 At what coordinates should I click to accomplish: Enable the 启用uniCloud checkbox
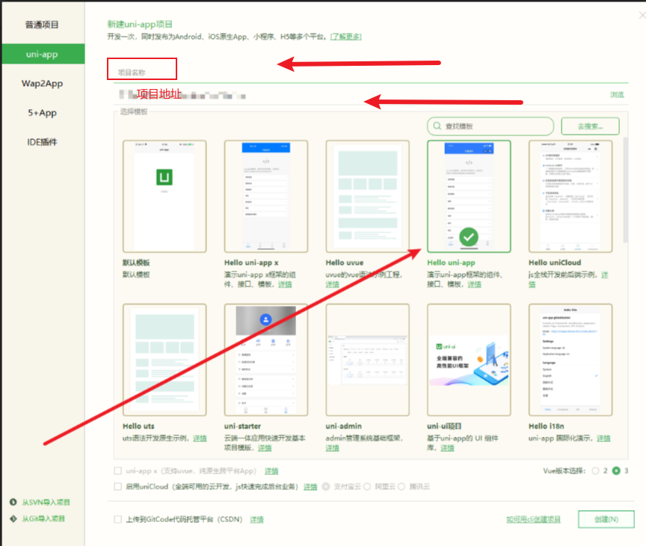point(118,487)
